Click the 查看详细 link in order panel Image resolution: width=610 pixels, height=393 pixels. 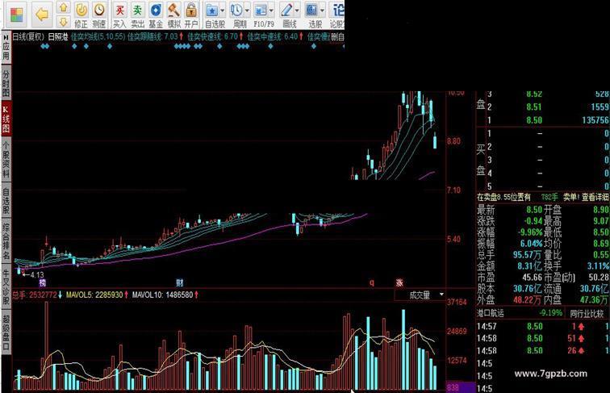click(595, 197)
